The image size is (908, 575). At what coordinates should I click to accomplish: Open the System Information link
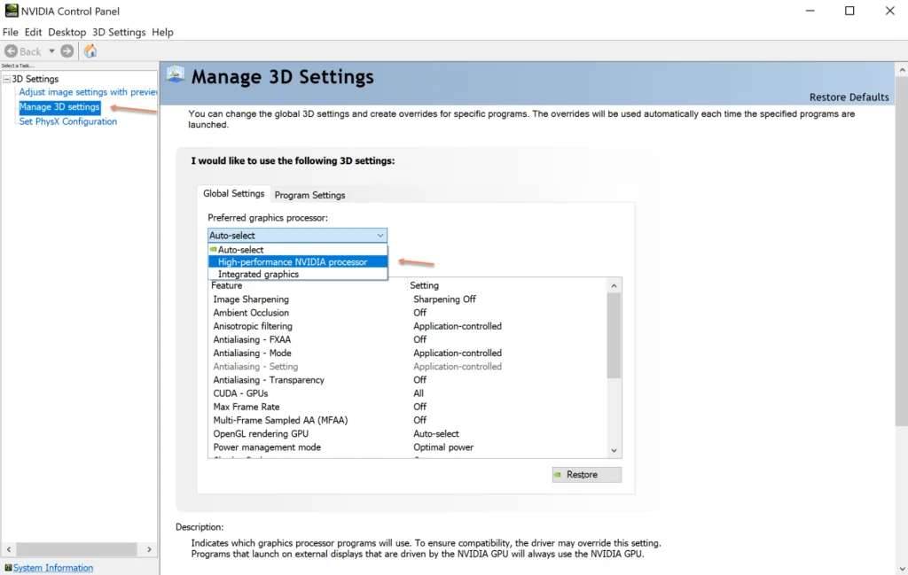(x=53, y=568)
